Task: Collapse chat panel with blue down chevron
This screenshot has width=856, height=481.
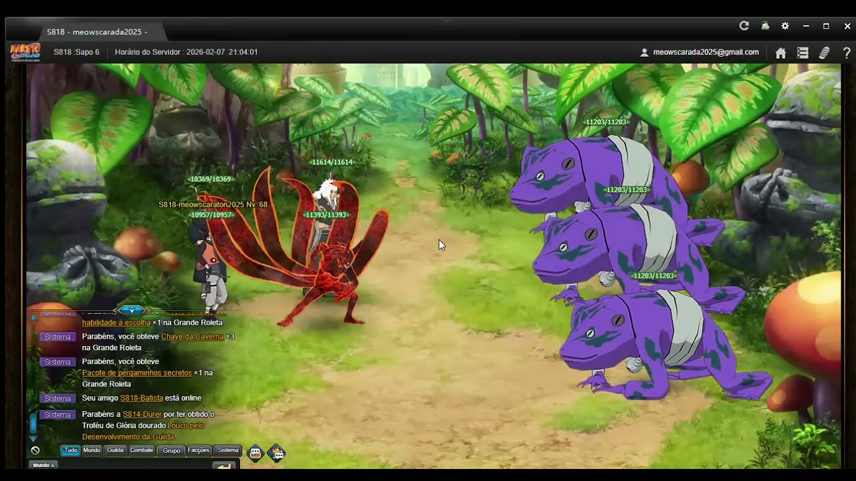Action: 132,310
